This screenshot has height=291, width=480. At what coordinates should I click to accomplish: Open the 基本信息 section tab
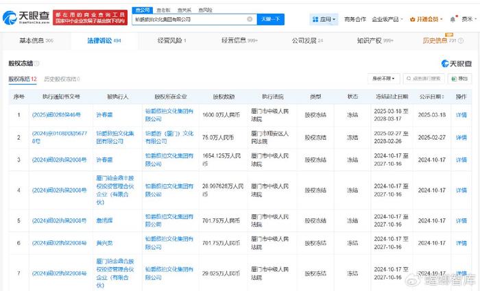tap(36, 40)
